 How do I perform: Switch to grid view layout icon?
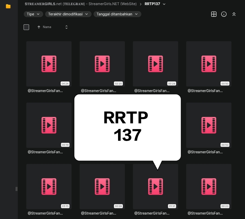click(214, 14)
